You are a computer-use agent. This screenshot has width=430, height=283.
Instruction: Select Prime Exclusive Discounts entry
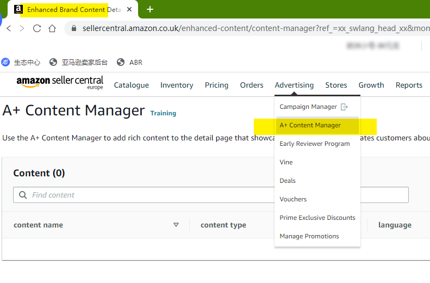[317, 218]
